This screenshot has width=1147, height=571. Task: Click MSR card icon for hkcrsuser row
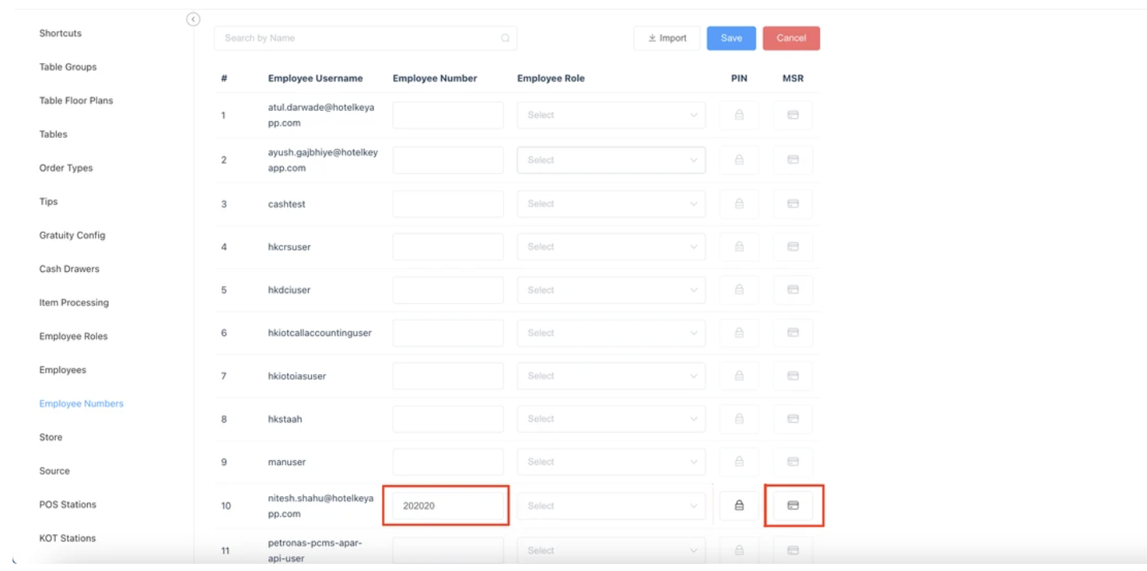point(793,247)
